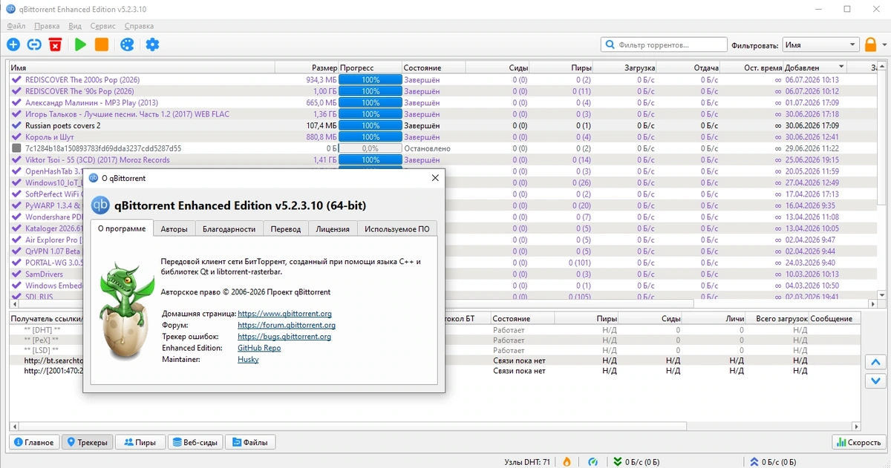The height and width of the screenshot is (468, 891).
Task: Move tracker up with the blue up arrow
Action: pyautogui.click(x=875, y=363)
